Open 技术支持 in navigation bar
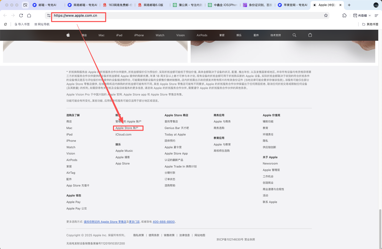This screenshot has height=249, width=382. (276, 35)
